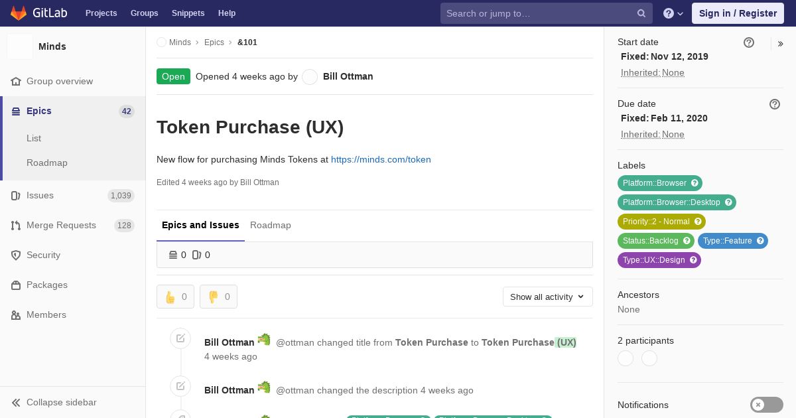Image resolution: width=796 pixels, height=418 pixels.
Task: Open the Show all activity dropdown
Action: pos(548,297)
